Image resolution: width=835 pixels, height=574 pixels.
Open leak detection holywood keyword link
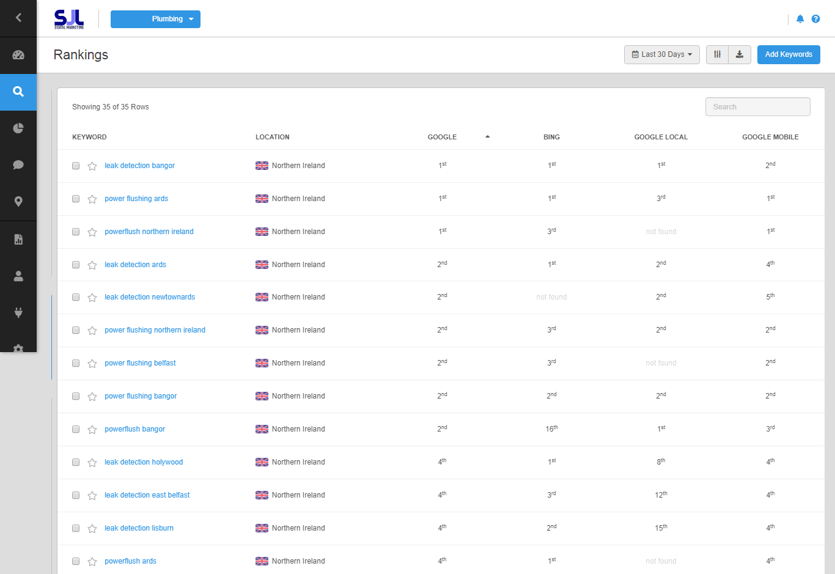(144, 462)
